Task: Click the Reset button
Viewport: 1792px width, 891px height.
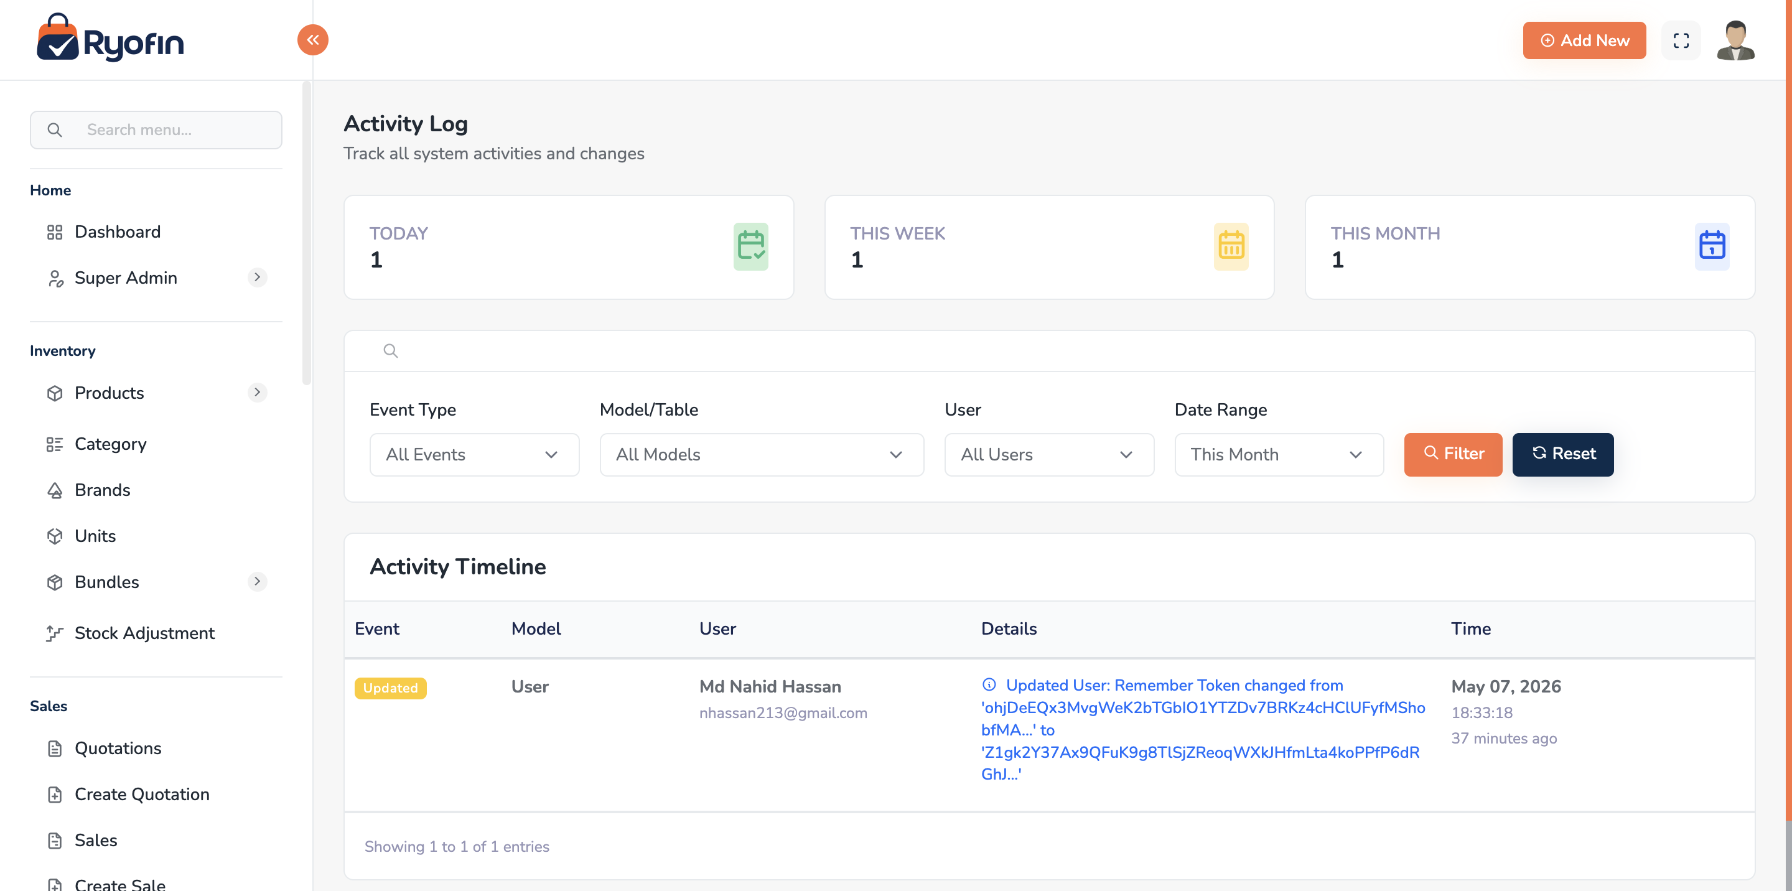Action: pos(1562,454)
